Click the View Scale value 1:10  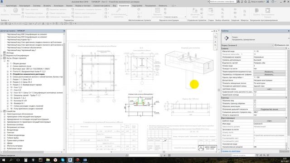coord(269,51)
